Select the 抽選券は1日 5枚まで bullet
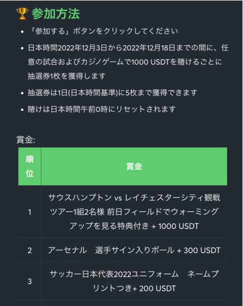 coord(112,93)
